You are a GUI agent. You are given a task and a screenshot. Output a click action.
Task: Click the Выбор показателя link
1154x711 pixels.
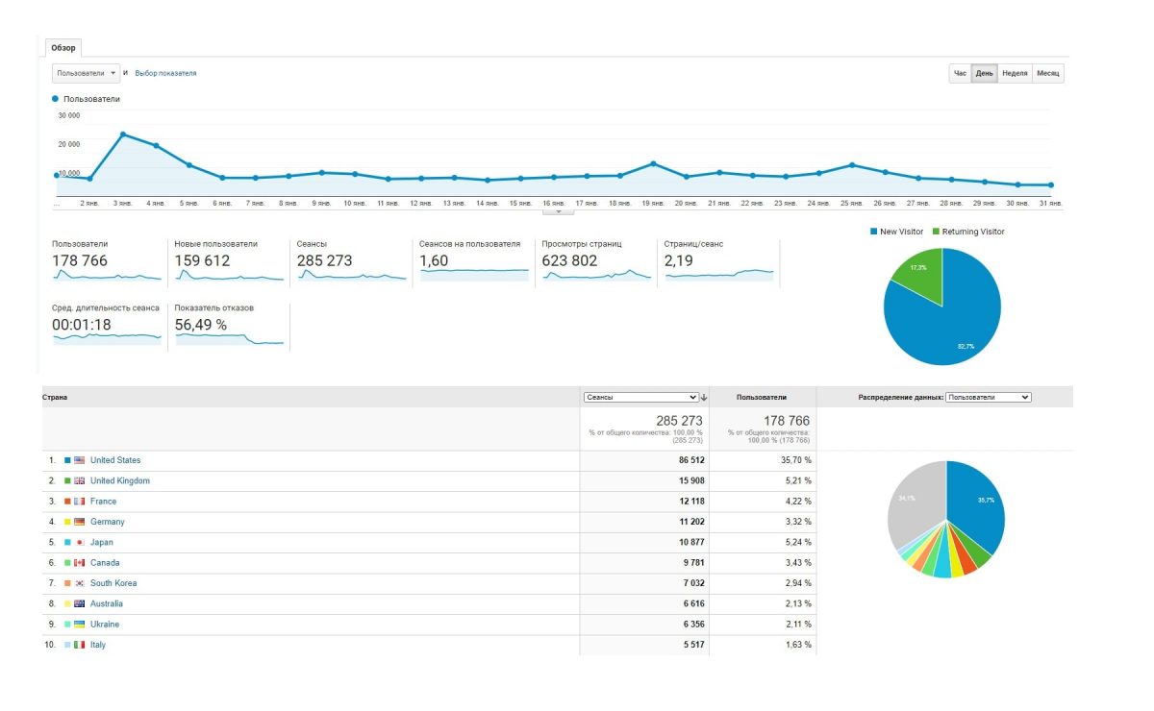165,73
